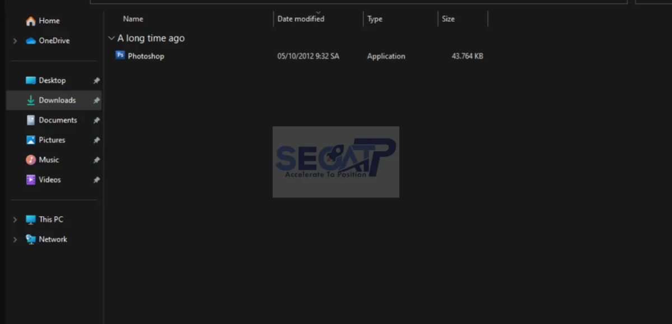Expand the OneDrive tree node

15,41
